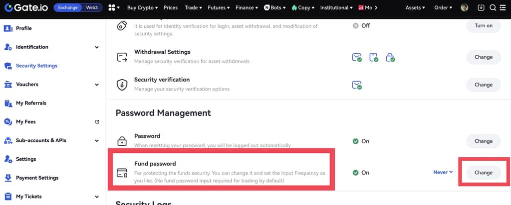
Task: Open the Never input frequency dropdown
Action: [x=443, y=172]
